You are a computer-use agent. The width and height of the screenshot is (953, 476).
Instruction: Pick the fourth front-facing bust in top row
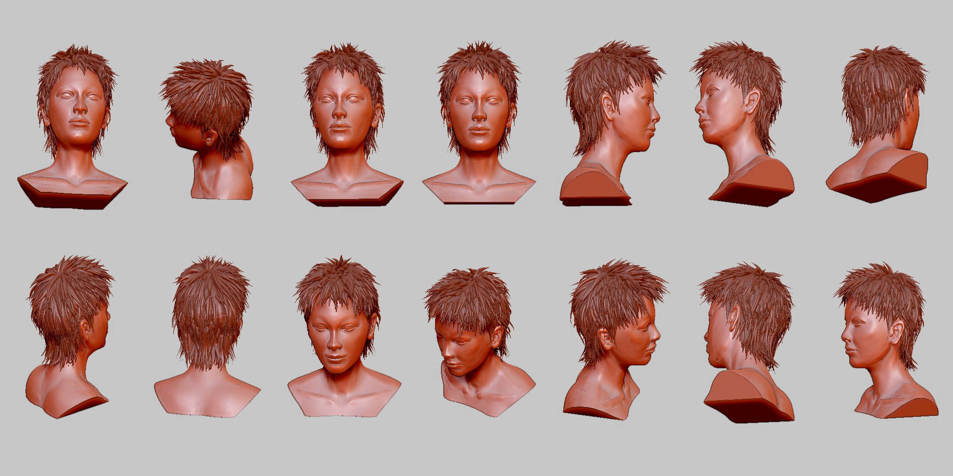click(x=479, y=123)
